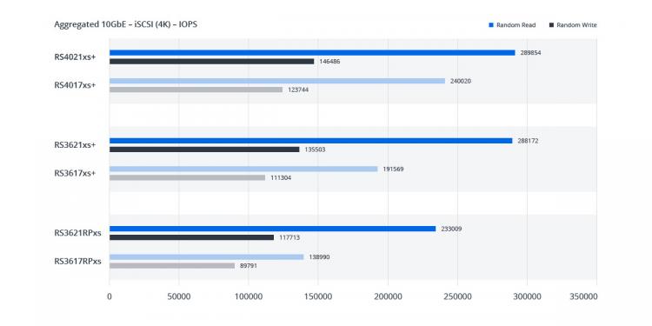The width and height of the screenshot is (652, 326).
Task: Click the RS3621xs+ dark write bar
Action: click(x=204, y=150)
